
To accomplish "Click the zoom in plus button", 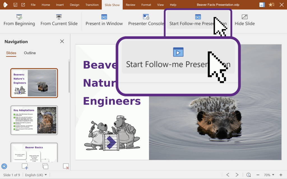I will [x=281, y=175].
